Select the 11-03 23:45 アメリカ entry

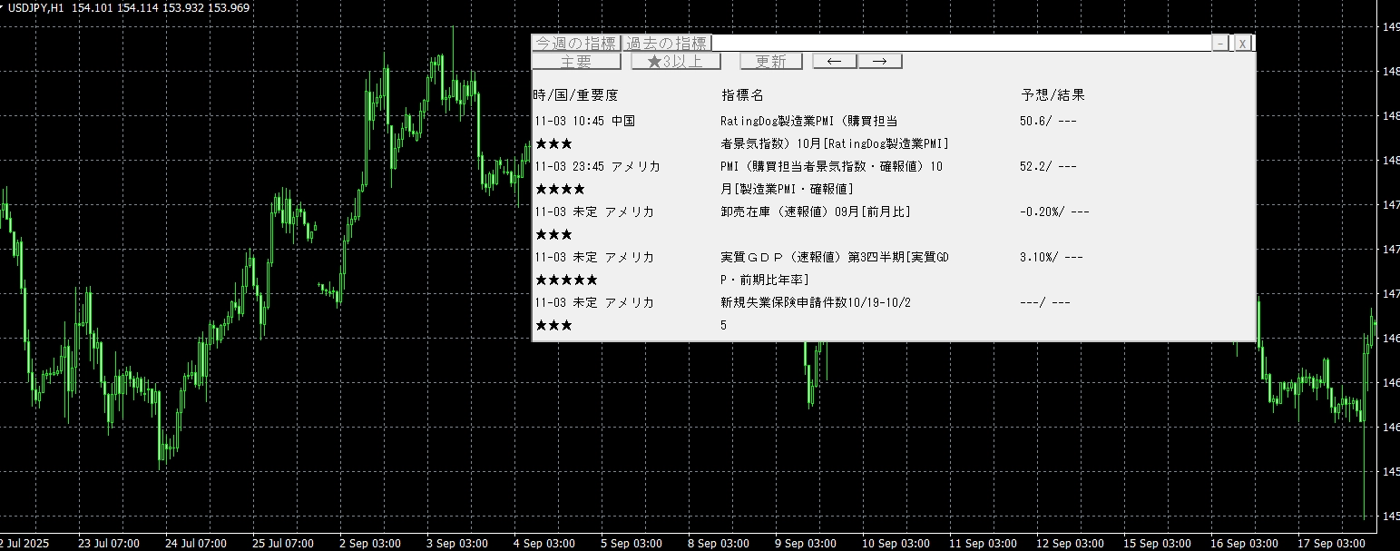click(597, 166)
